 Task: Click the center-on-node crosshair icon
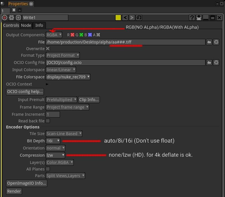pyautogui.click(x=18, y=18)
